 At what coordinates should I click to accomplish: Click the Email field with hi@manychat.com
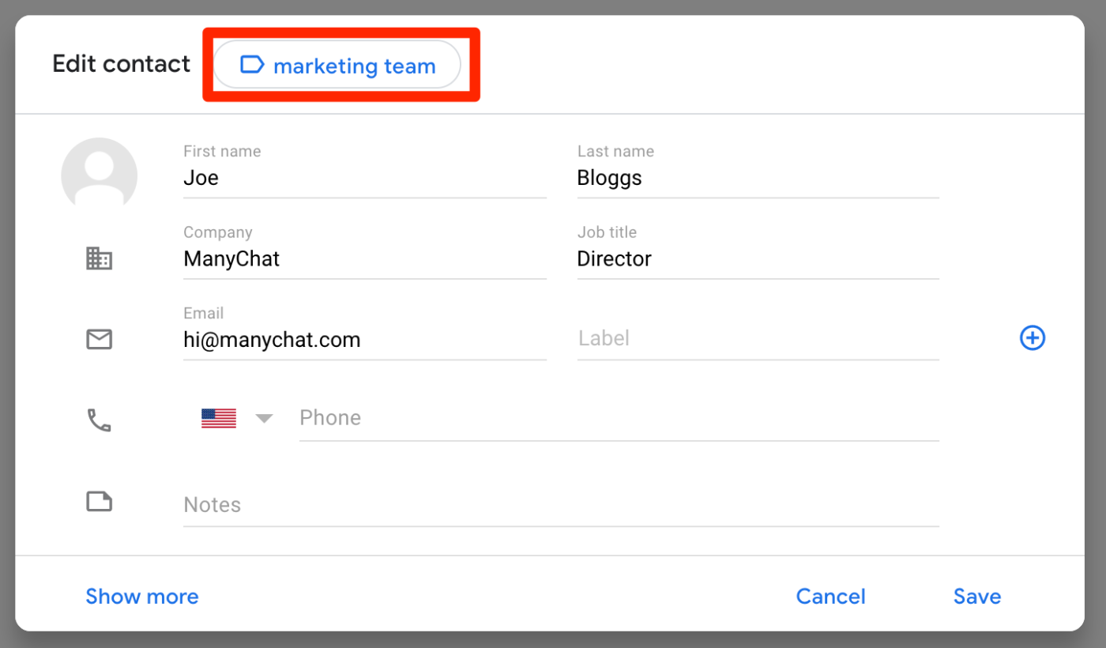[x=363, y=340]
